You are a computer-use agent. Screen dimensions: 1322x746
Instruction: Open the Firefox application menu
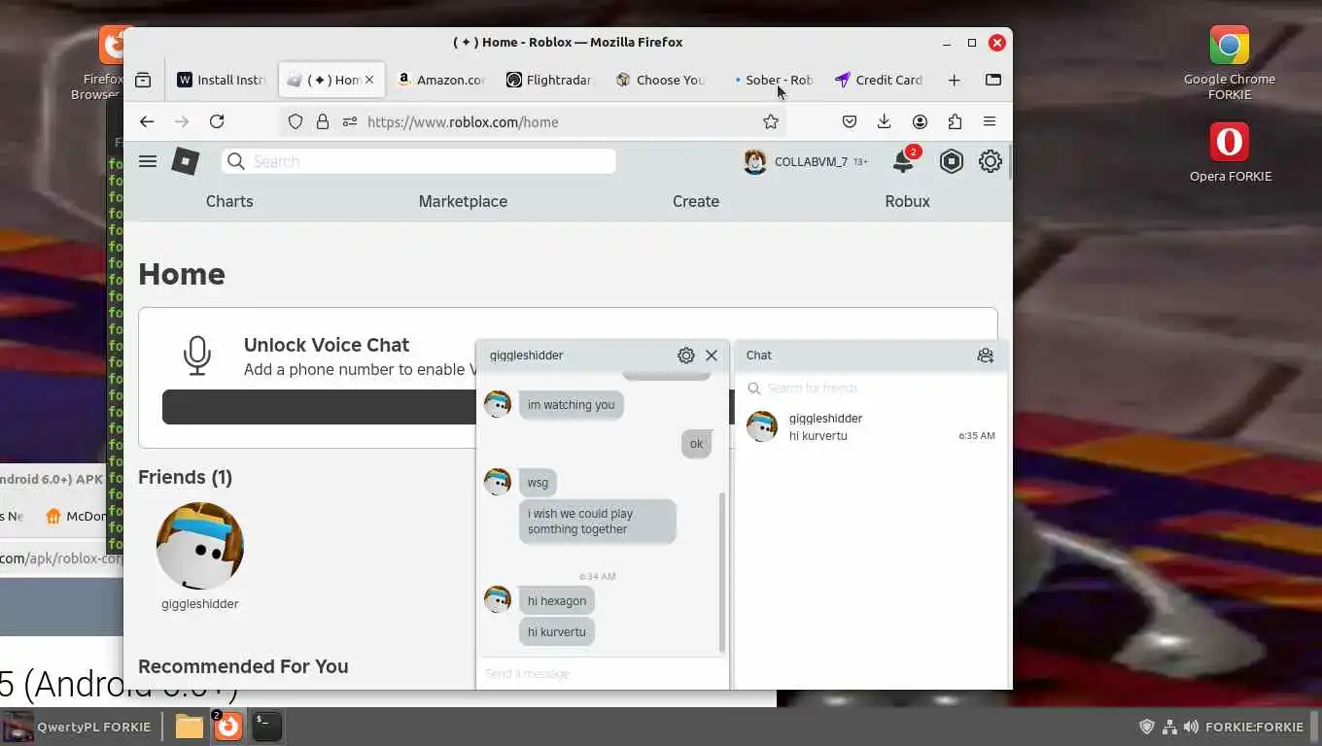point(990,121)
